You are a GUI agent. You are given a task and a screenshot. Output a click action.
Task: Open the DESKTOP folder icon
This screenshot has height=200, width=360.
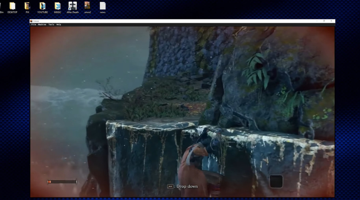(12, 8)
